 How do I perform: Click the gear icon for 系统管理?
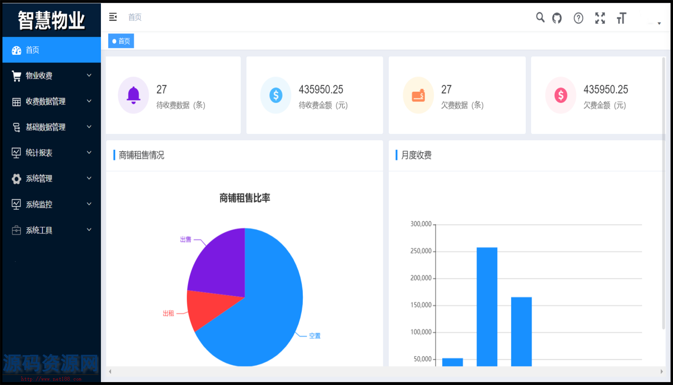point(16,179)
